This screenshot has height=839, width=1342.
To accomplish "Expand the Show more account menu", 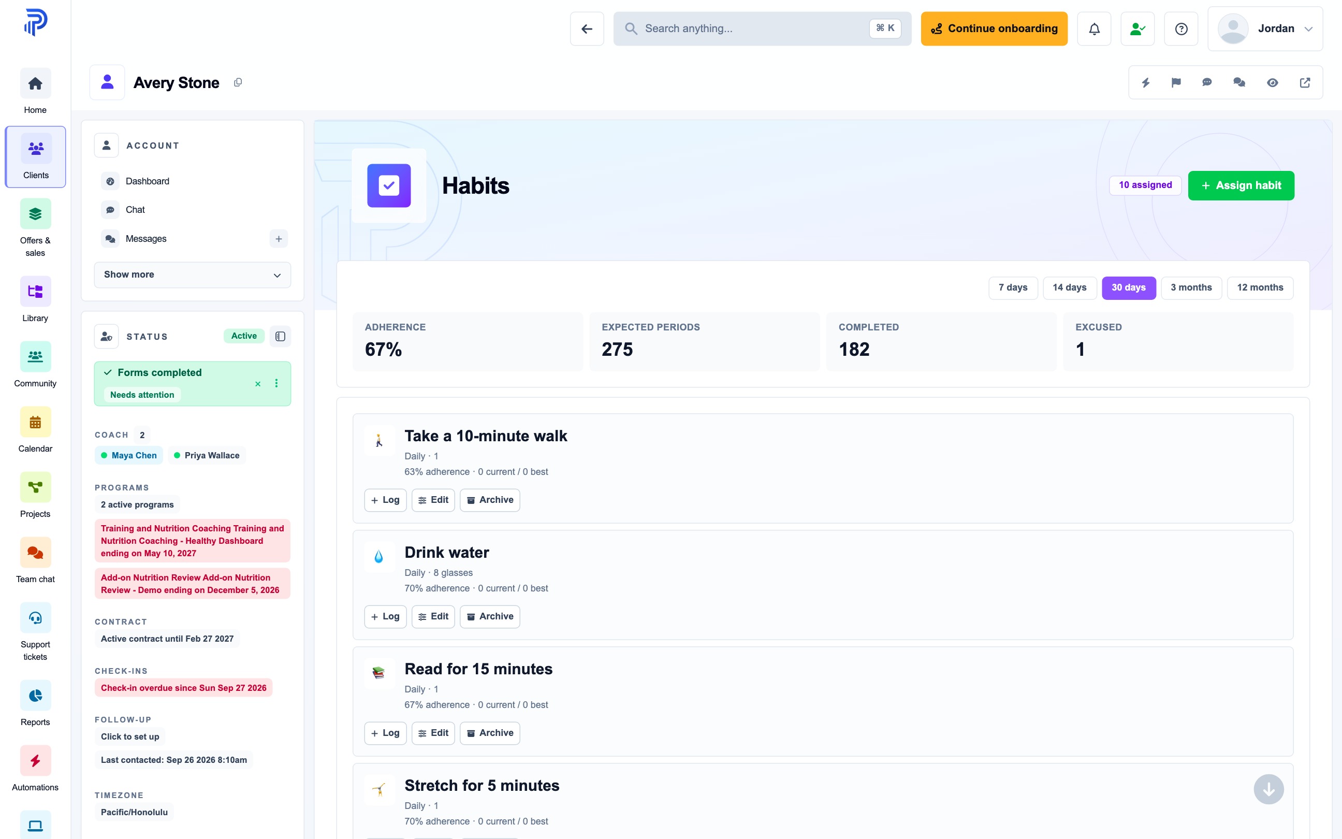I will coord(193,274).
